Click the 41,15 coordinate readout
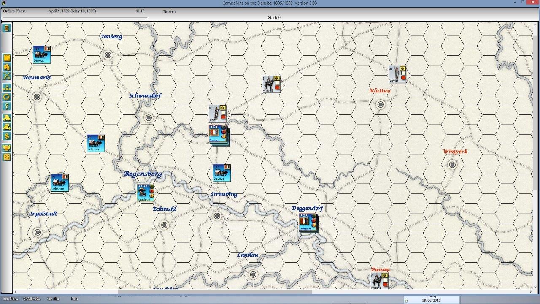540x304 pixels. (140, 11)
